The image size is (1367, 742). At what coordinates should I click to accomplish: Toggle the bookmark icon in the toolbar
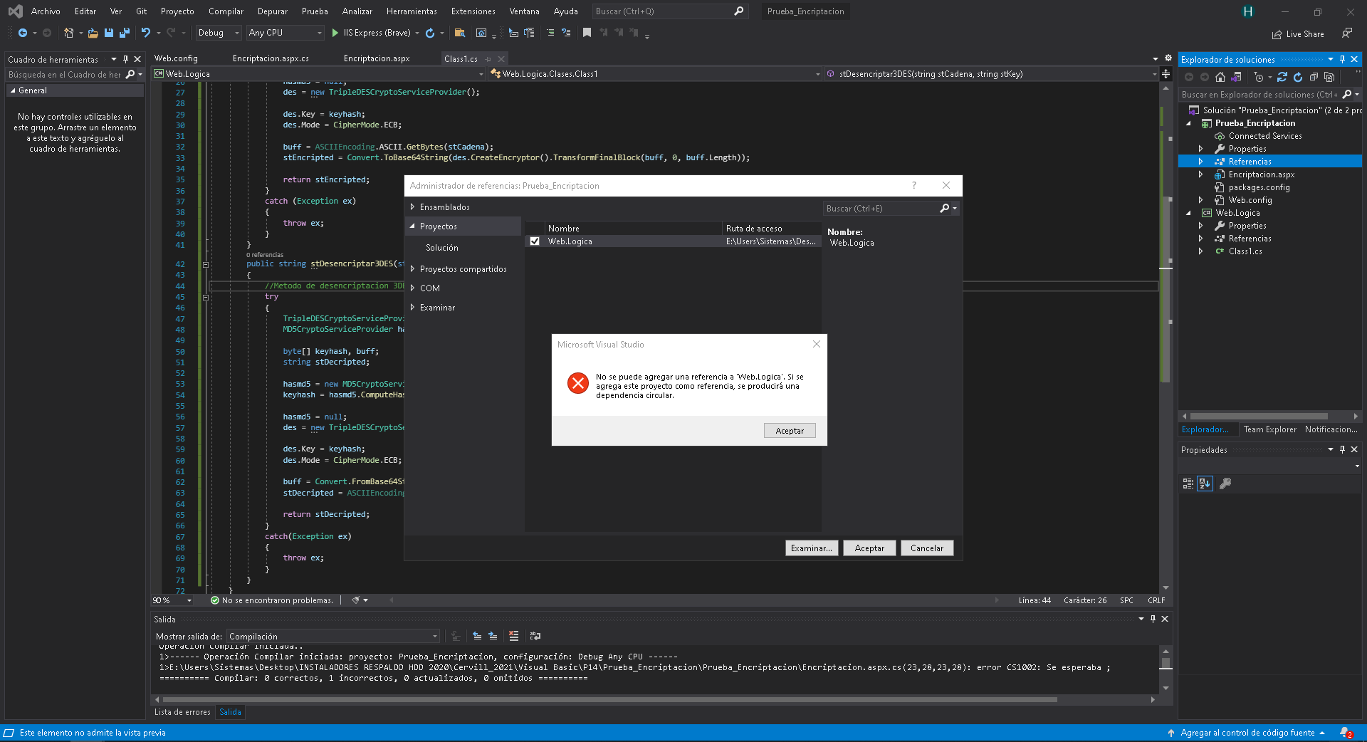tap(587, 33)
